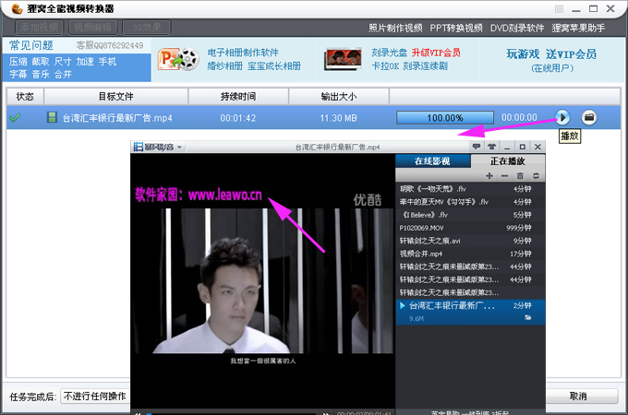
Task: Open the 暴风影音 menu dropdown arrow
Action: pyautogui.click(x=179, y=148)
